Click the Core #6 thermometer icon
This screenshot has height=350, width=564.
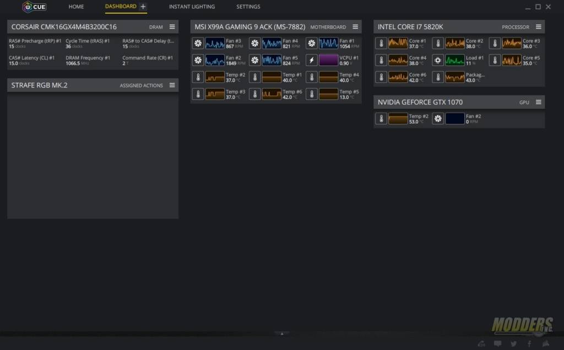point(381,77)
